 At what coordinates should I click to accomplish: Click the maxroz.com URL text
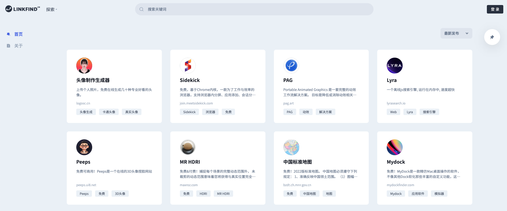pos(189,185)
